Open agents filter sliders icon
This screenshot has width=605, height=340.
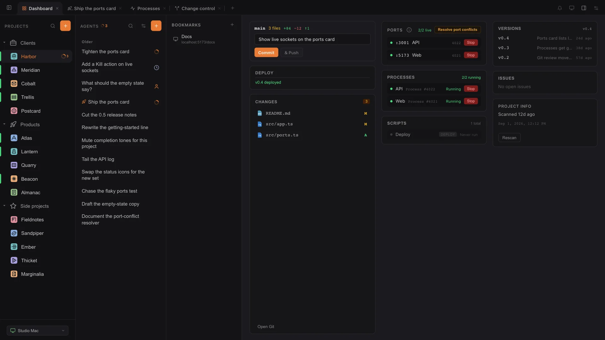143,26
